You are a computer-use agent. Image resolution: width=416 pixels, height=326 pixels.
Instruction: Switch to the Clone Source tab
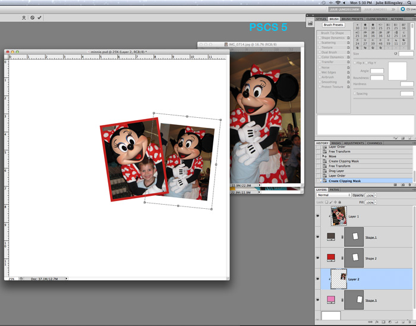click(x=377, y=19)
